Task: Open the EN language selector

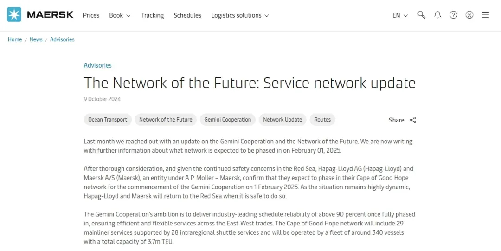Action: pos(400,15)
